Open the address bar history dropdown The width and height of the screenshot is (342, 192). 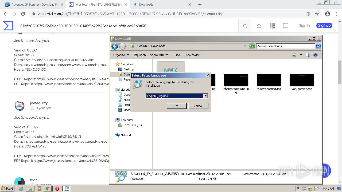click(x=245, y=46)
